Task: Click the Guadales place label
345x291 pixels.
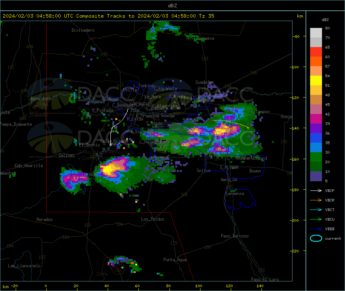Action: [x=205, y=82]
